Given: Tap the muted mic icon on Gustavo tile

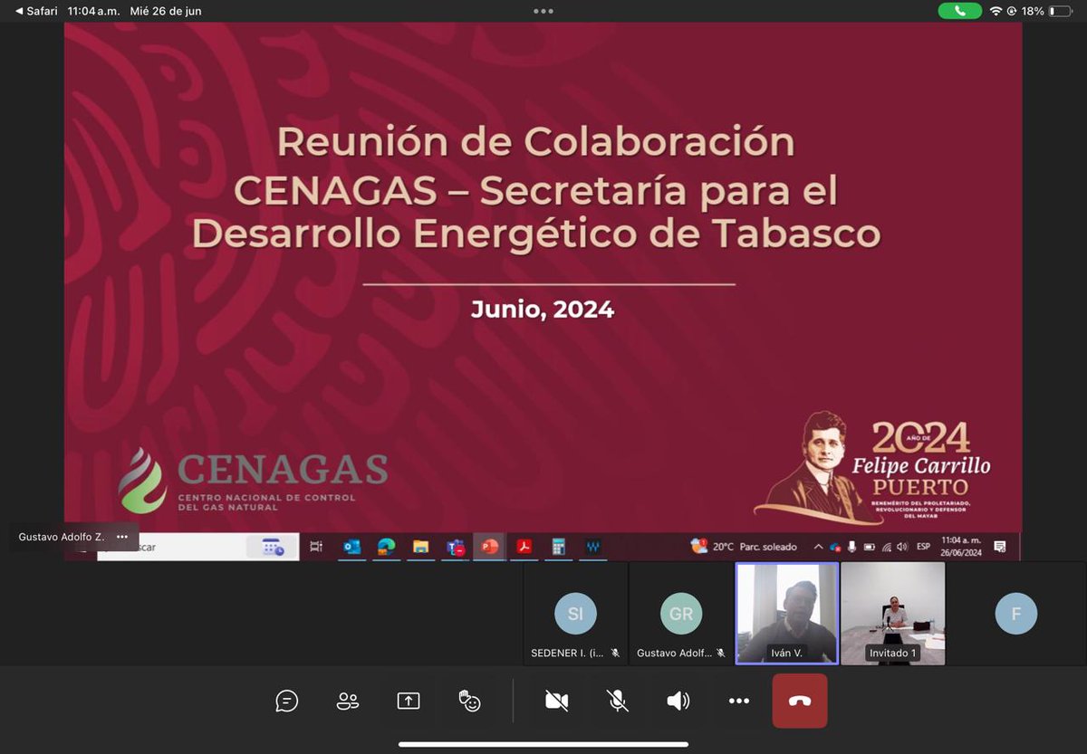Looking at the screenshot, I should coord(721,653).
